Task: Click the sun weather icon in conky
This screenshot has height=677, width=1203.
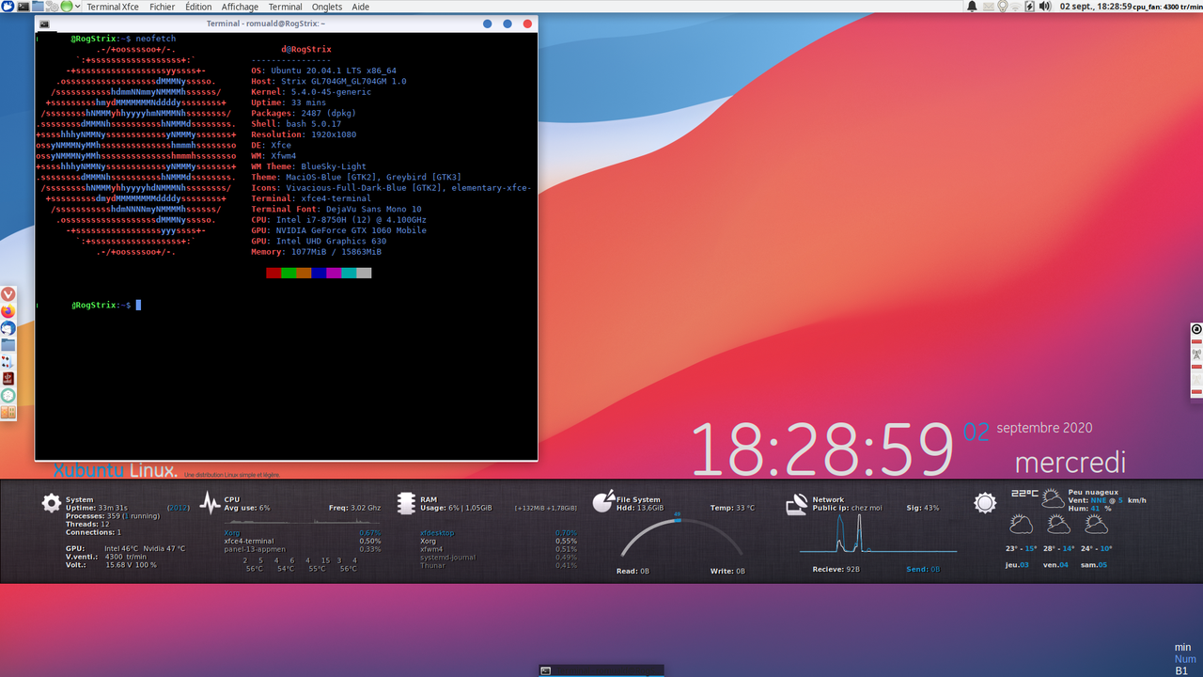Action: (x=985, y=503)
